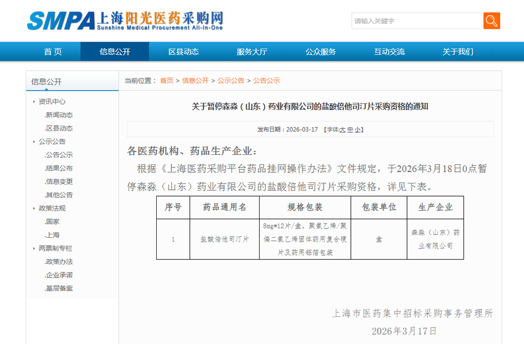Open 公众服务 from the navigation bar

coord(320,52)
